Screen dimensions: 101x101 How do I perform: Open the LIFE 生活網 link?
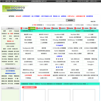tap(91, 51)
